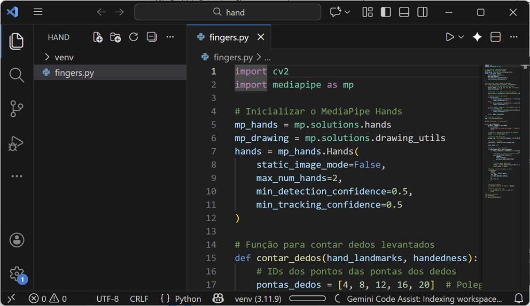Create a new folder in HAND explorer
Screen dimensions: 530x306
(115, 37)
